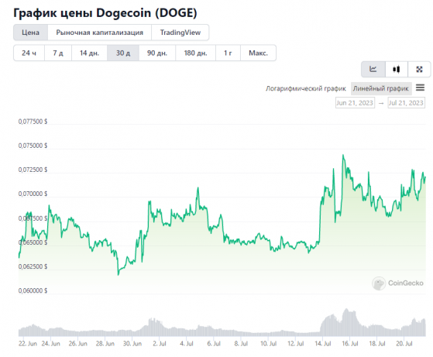Click the 30. Jun date label
Image resolution: width=433 pixels, height=357 pixels.
point(132,344)
